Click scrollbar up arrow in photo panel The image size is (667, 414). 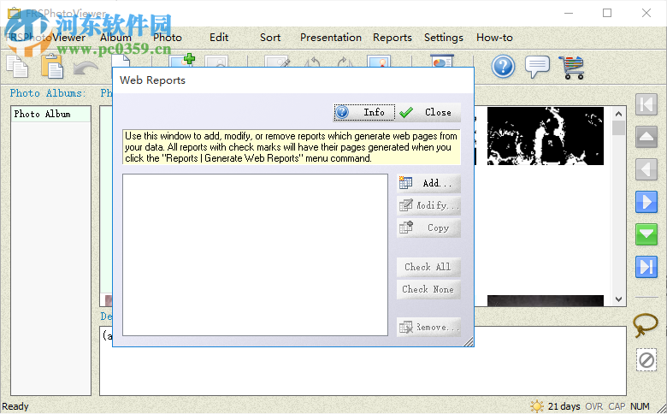pyautogui.click(x=618, y=114)
